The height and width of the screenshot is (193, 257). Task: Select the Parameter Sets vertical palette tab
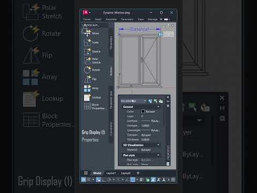pos(111,100)
